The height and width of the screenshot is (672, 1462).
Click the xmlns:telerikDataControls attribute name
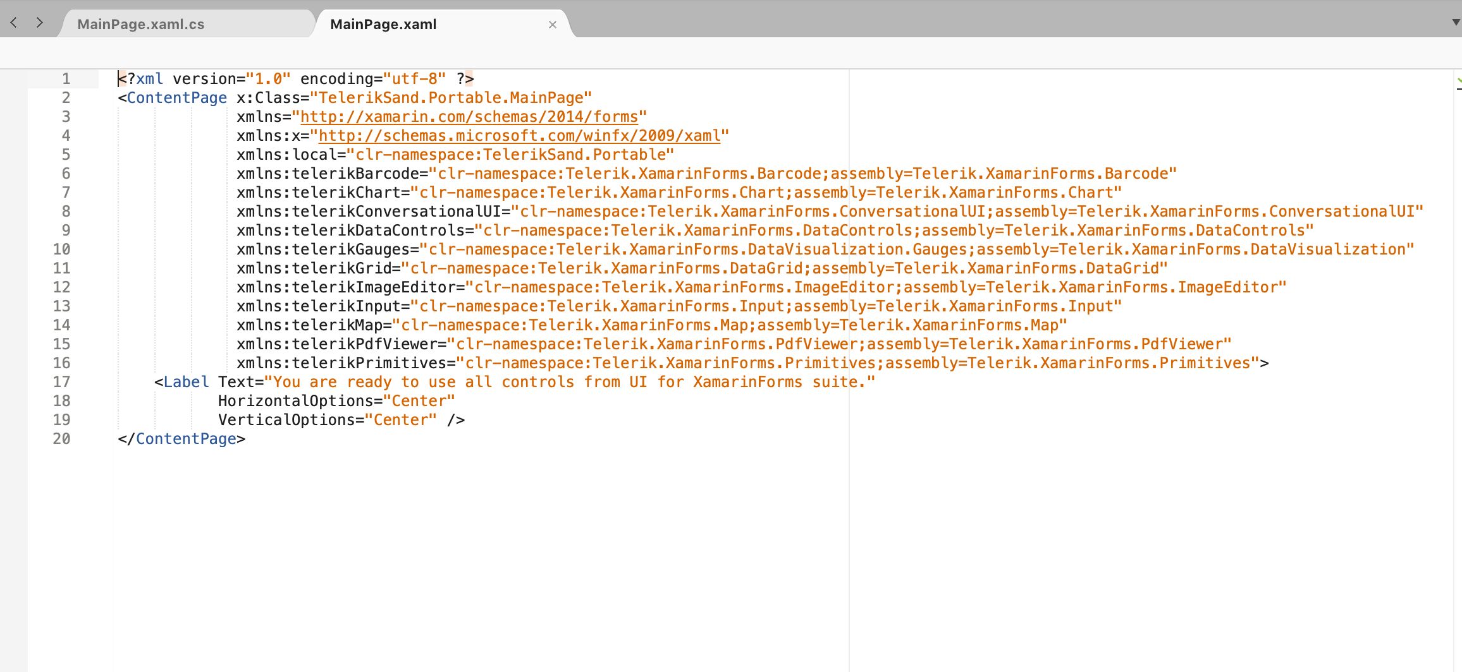click(350, 231)
